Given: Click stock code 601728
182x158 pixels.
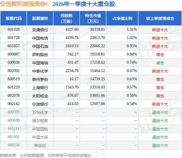Looking at the screenshot, I should pyautogui.click(x=14, y=38).
